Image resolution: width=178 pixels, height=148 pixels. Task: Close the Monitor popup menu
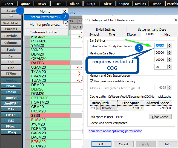click(x=65, y=11)
